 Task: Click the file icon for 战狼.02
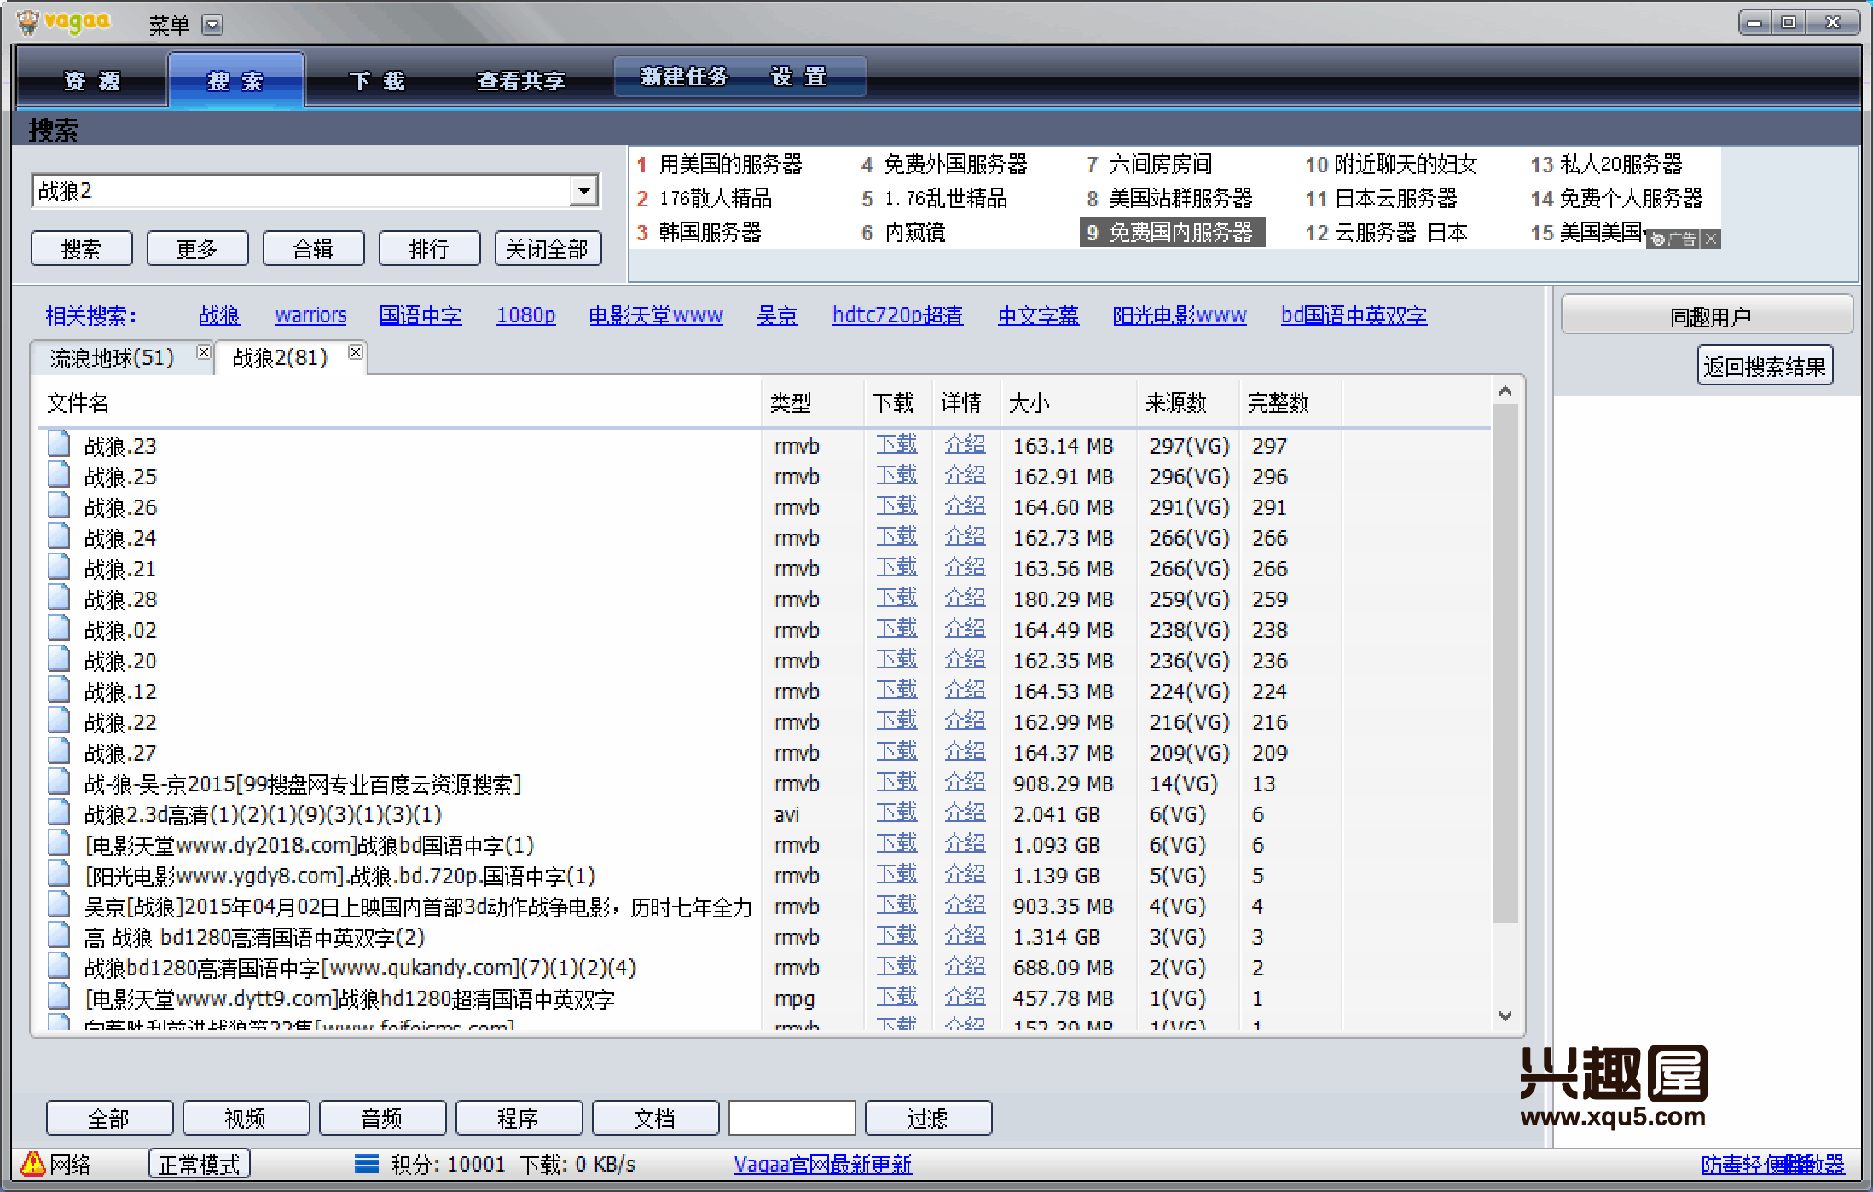[x=59, y=628]
